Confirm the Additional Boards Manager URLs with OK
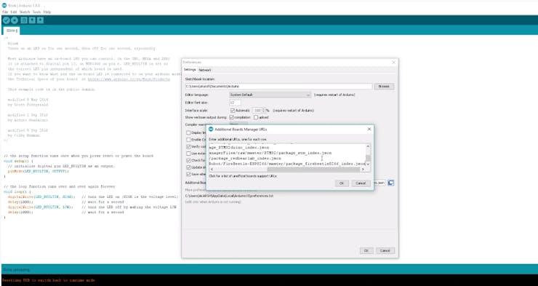Image resolution: width=538 pixels, height=286 pixels. click(342, 183)
